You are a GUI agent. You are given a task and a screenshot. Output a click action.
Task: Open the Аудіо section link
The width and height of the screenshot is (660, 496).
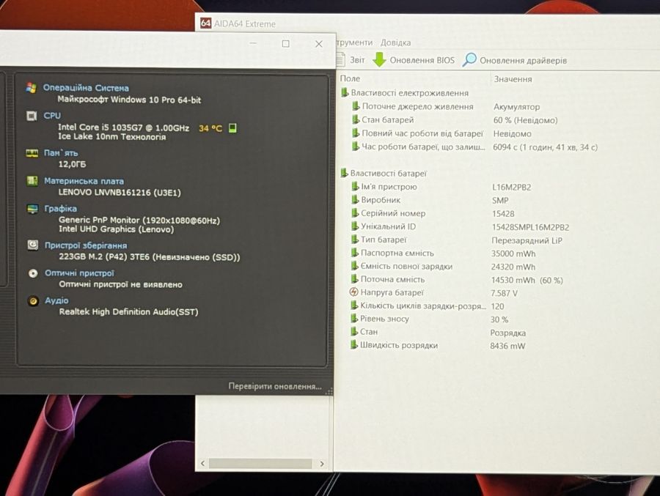(x=56, y=300)
